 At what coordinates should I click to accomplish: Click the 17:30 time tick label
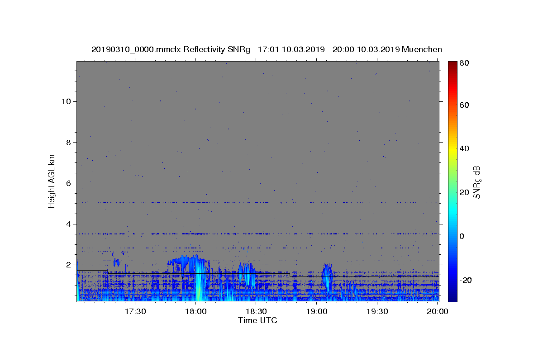(135, 311)
